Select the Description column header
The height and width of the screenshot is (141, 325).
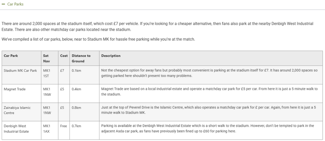(x=111, y=56)
